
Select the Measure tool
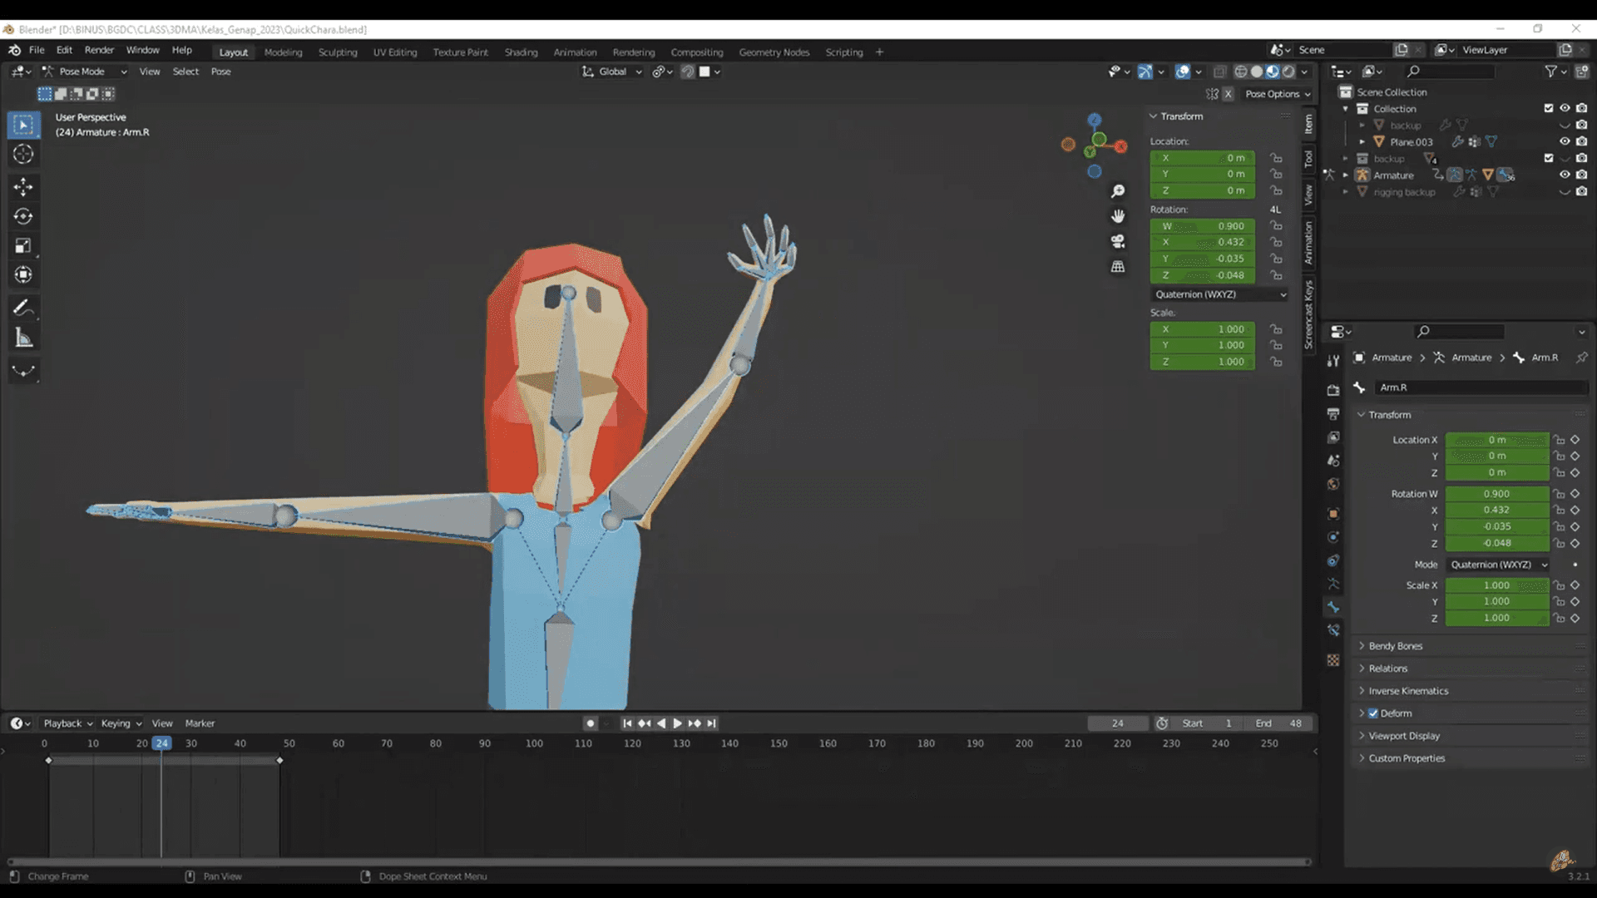point(23,336)
